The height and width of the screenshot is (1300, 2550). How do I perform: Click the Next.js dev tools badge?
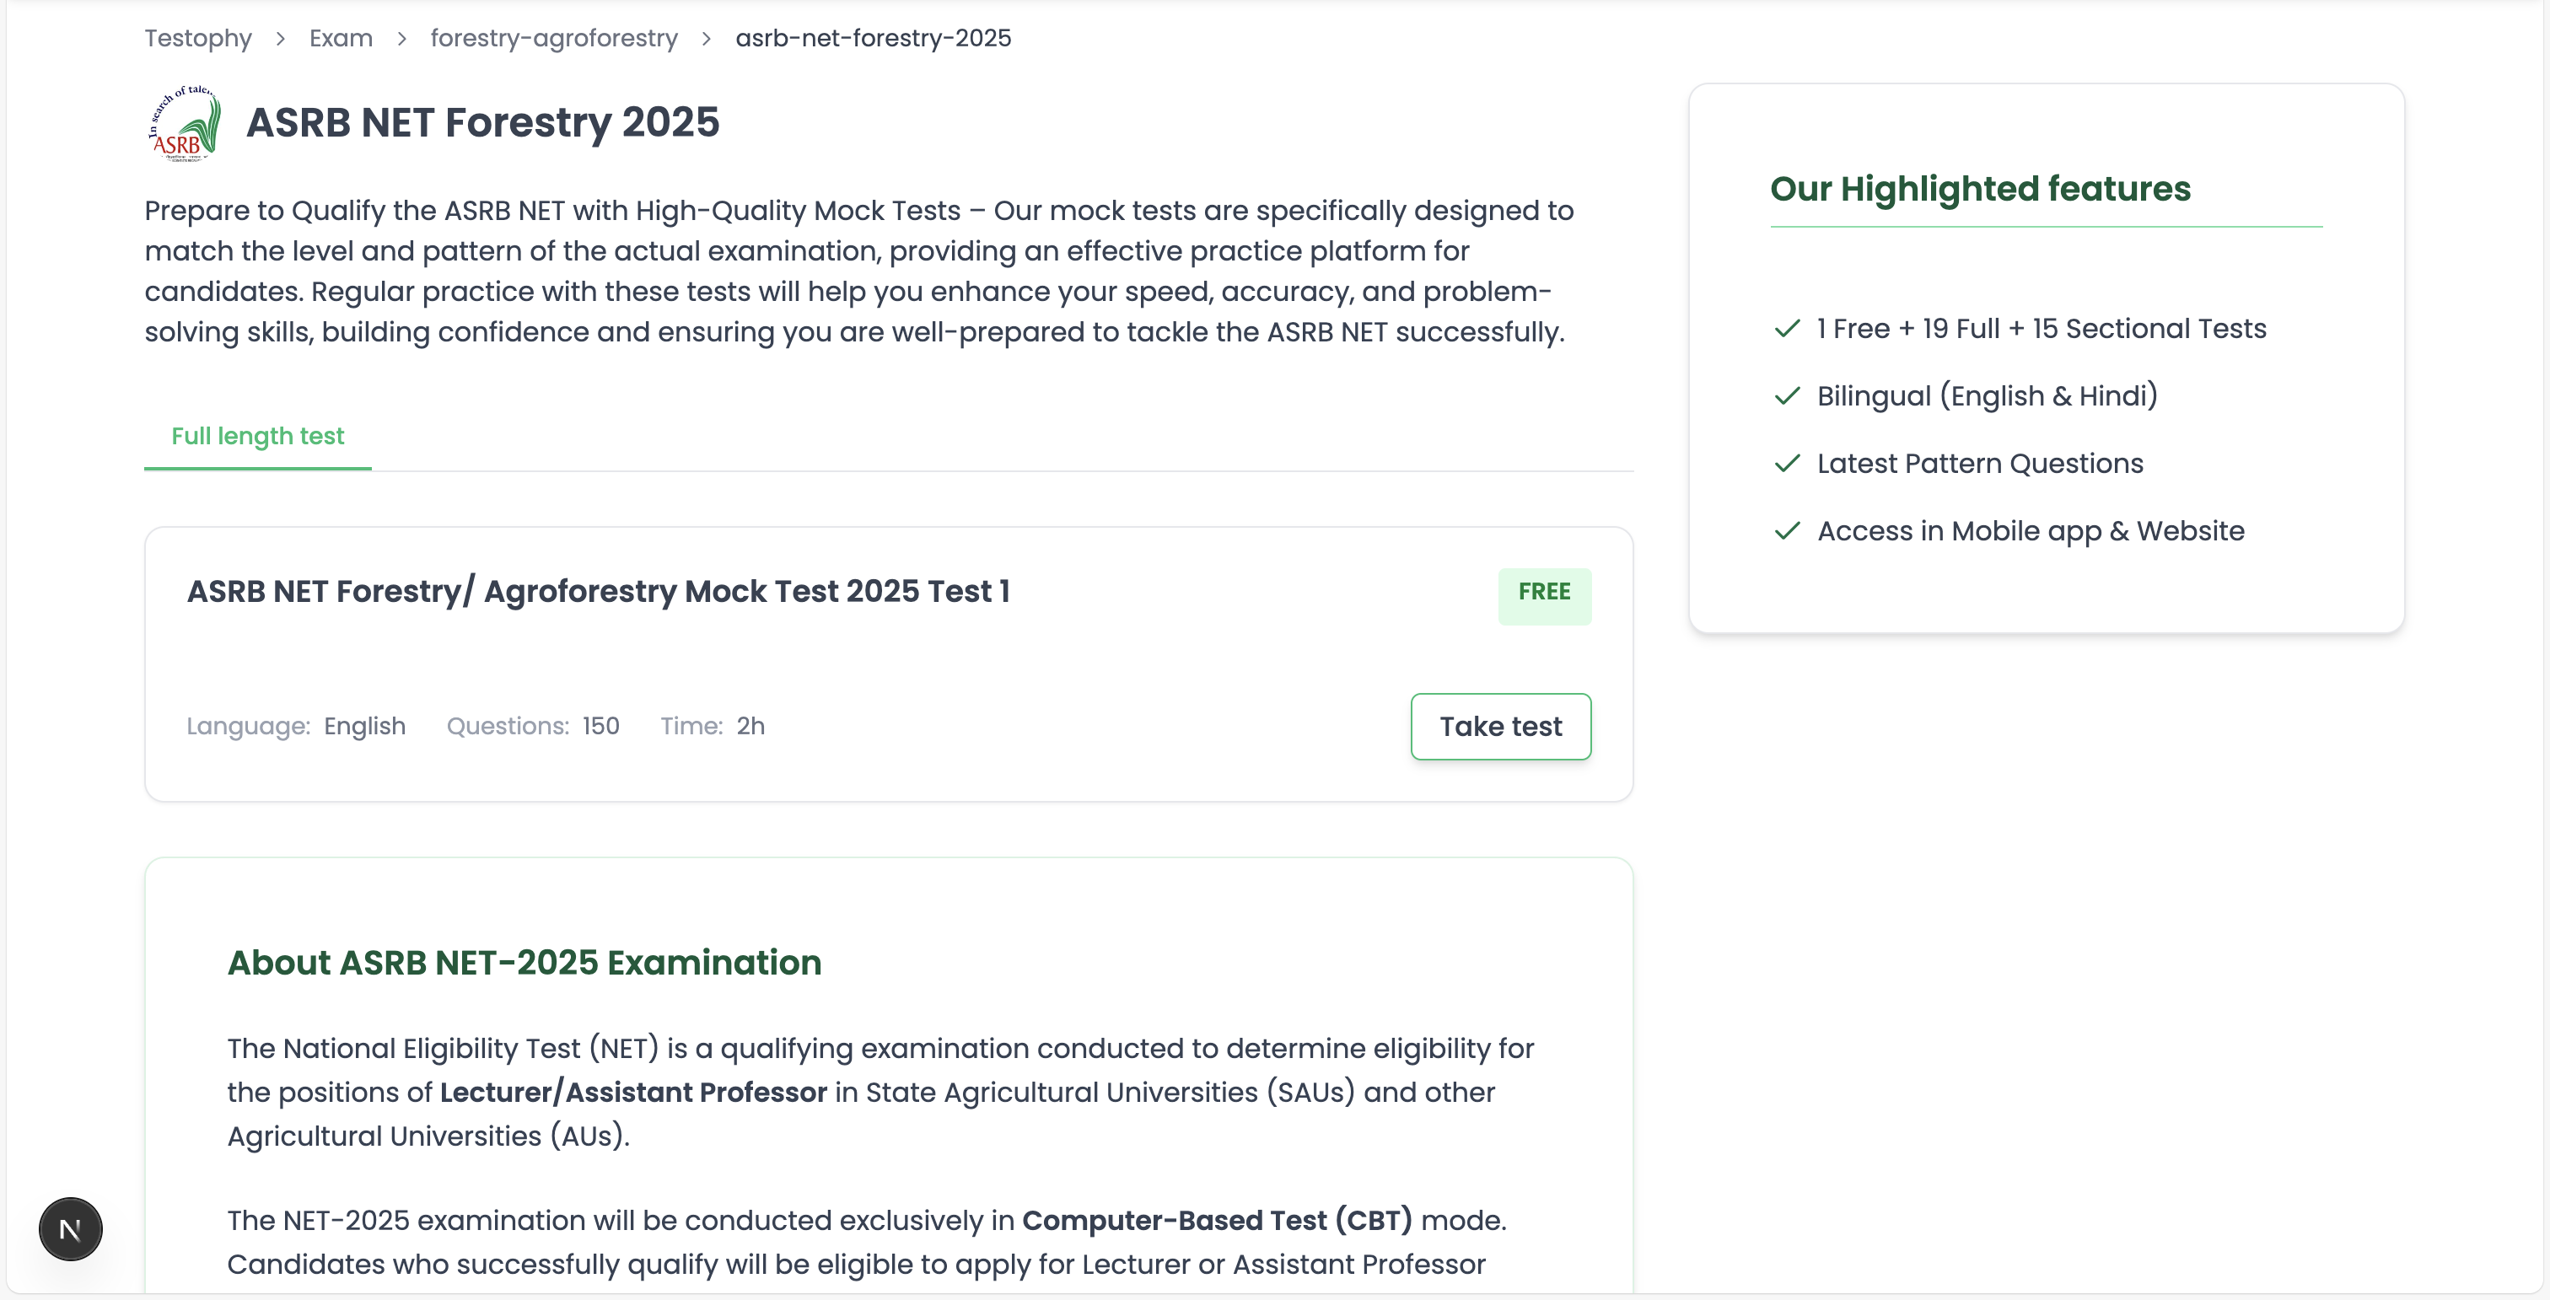pos(70,1229)
